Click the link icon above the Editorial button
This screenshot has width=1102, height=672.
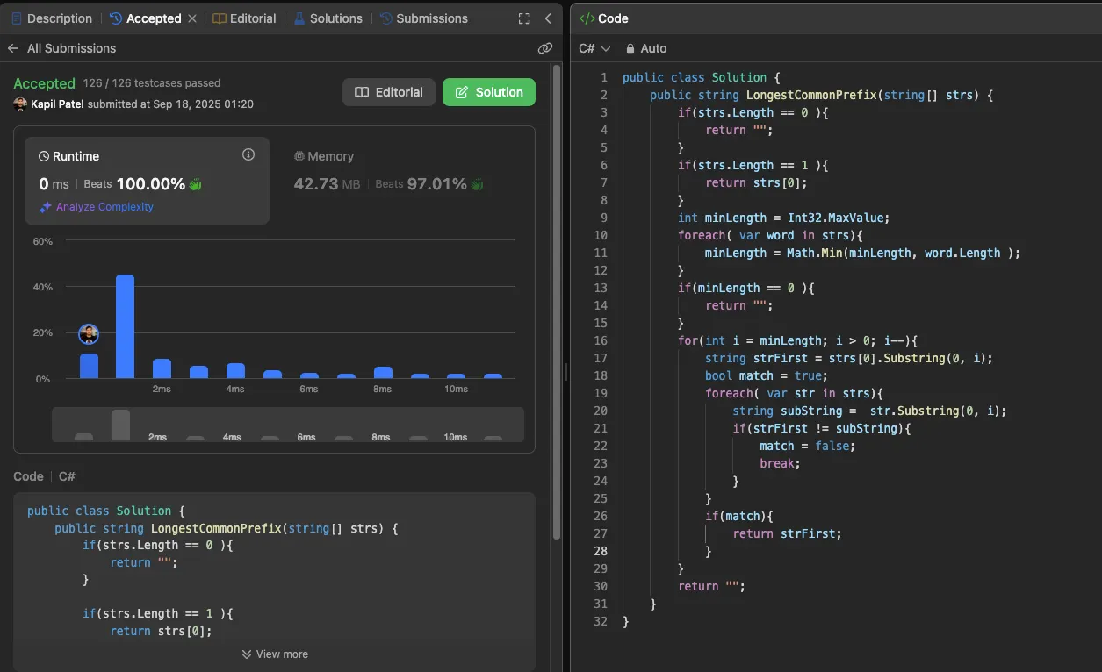(x=545, y=49)
